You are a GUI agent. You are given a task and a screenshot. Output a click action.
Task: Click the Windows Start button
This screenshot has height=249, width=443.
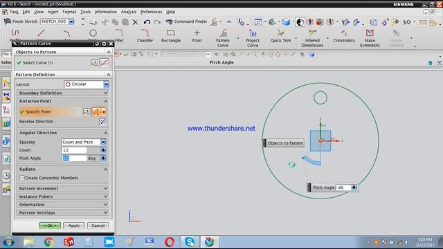[8, 242]
